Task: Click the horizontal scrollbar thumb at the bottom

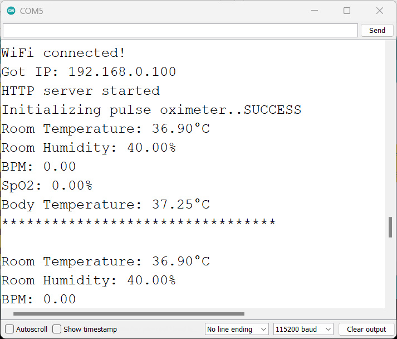Action: (x=128, y=314)
